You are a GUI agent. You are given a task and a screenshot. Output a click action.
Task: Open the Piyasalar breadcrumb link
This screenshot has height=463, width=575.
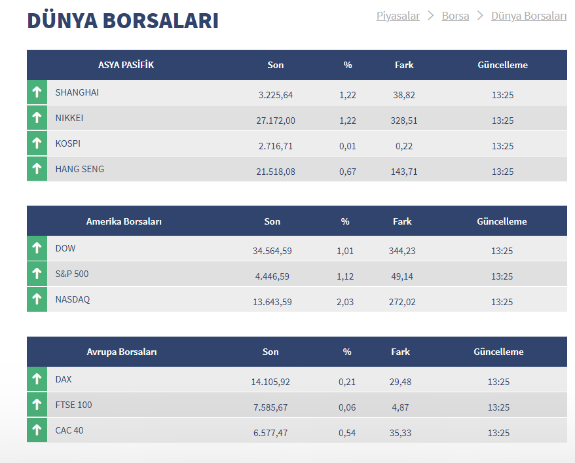coord(398,16)
